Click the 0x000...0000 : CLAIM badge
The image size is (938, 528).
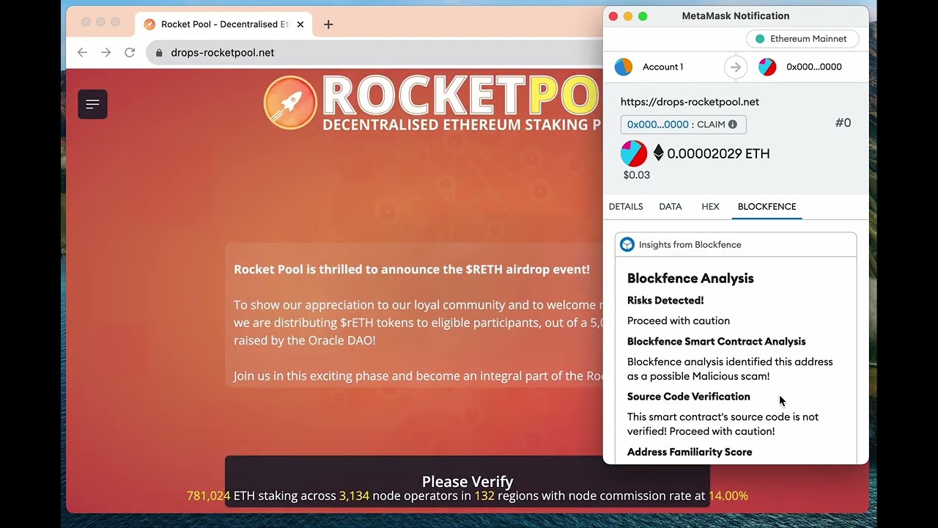[683, 125]
